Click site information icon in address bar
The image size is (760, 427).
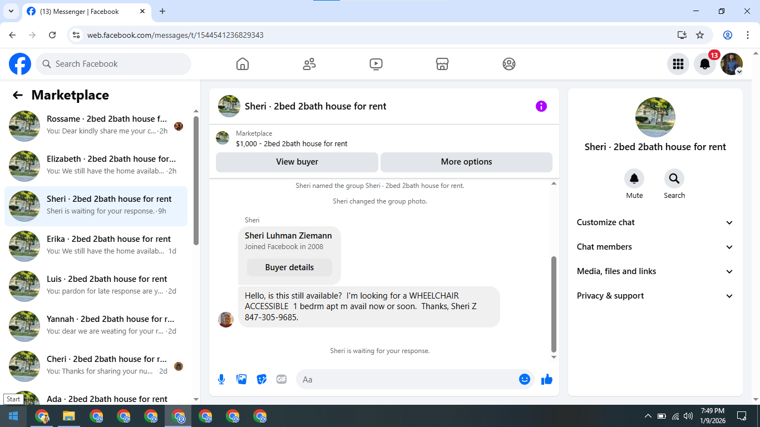(x=77, y=35)
